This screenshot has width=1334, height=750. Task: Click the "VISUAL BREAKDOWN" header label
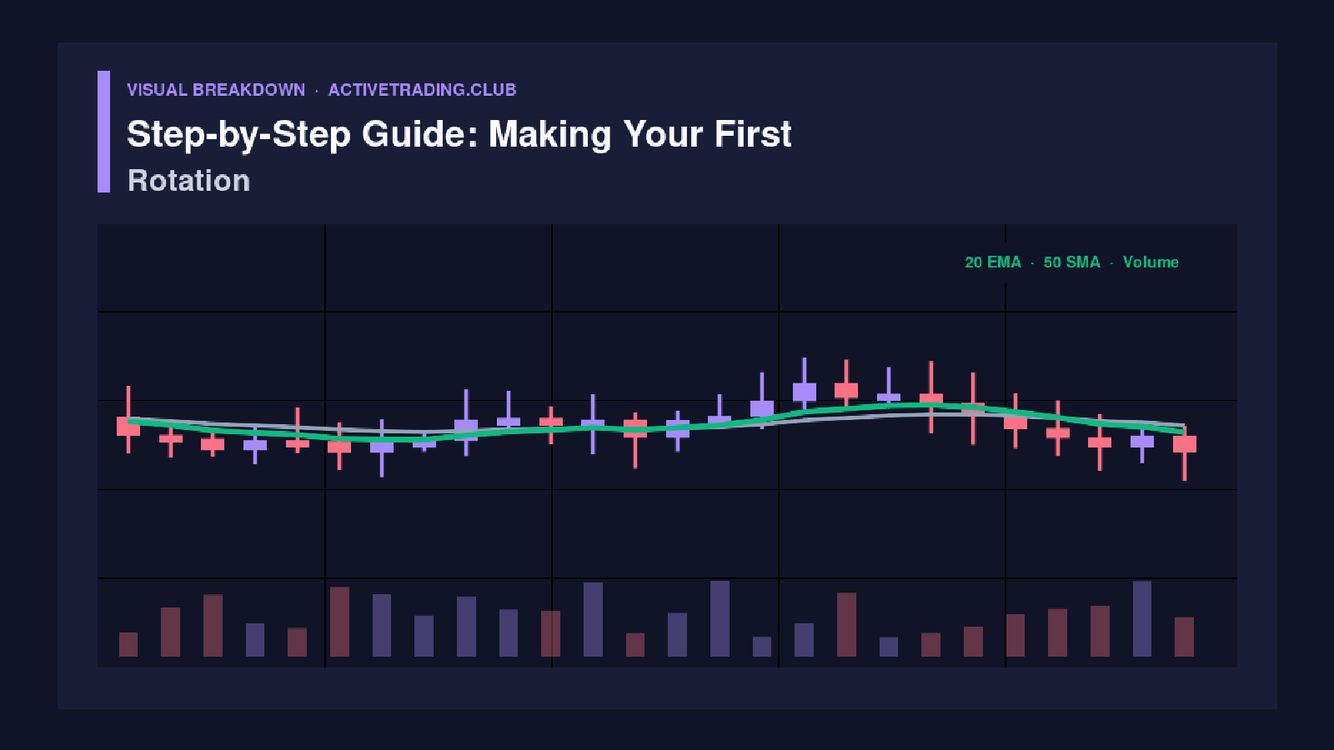pos(216,90)
